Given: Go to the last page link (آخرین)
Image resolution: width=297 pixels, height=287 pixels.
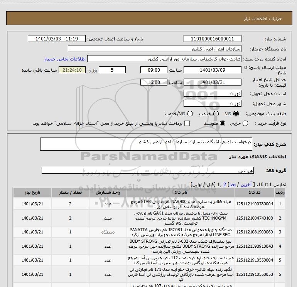Looking at the screenshot, I should [x=246, y=185].
